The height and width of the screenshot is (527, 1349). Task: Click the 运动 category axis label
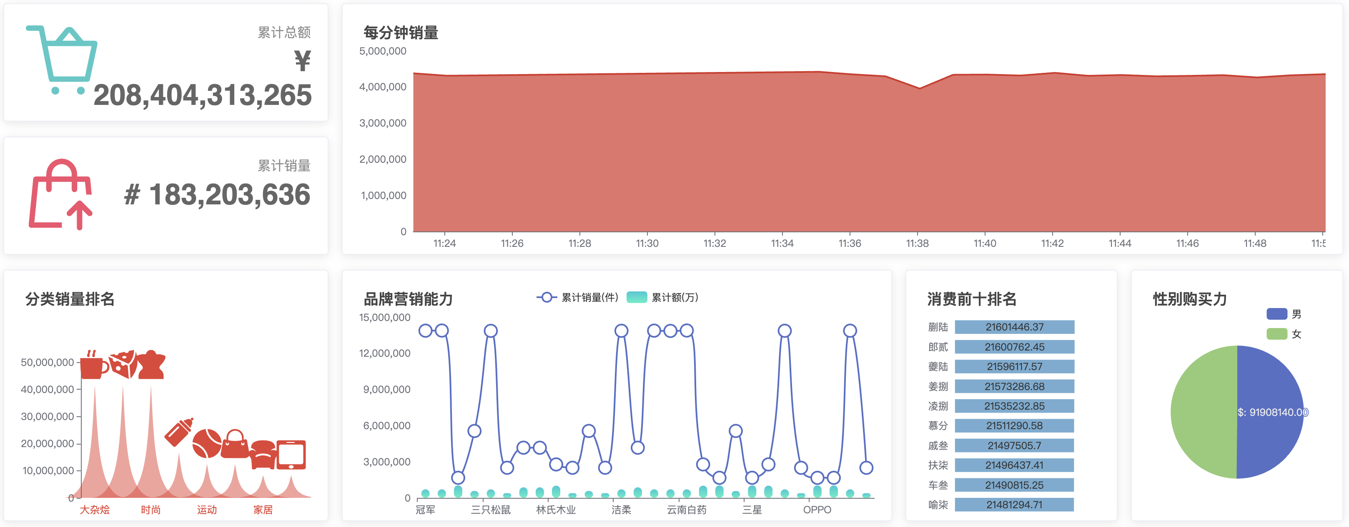pos(207,510)
